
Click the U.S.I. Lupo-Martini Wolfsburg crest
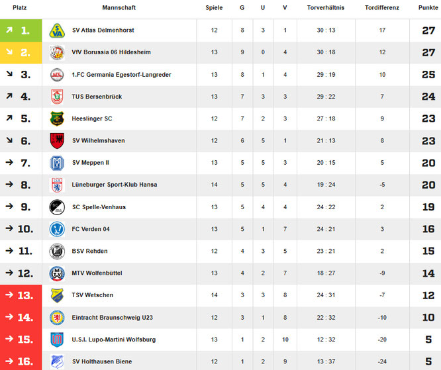pyautogui.click(x=56, y=340)
